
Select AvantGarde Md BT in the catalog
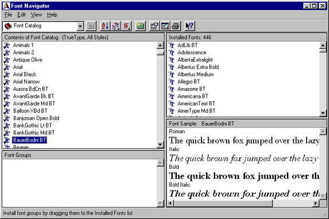coord(34,103)
